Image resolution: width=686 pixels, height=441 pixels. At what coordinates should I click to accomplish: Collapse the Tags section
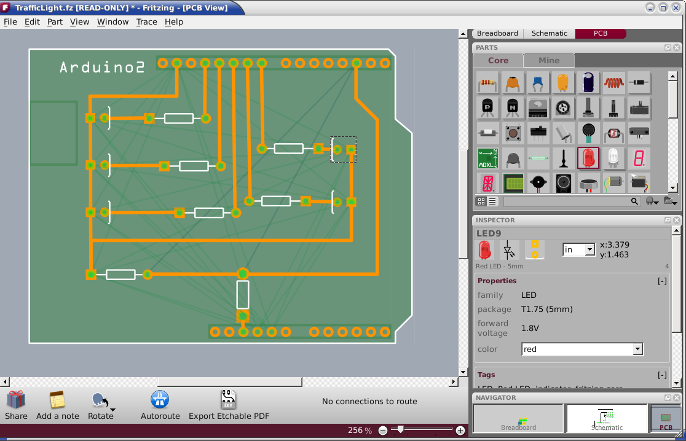coord(663,375)
